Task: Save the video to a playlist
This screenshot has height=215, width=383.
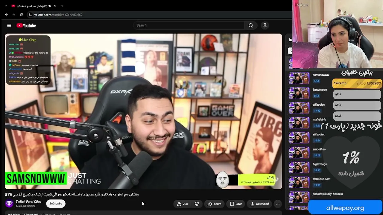Action: 236,204
